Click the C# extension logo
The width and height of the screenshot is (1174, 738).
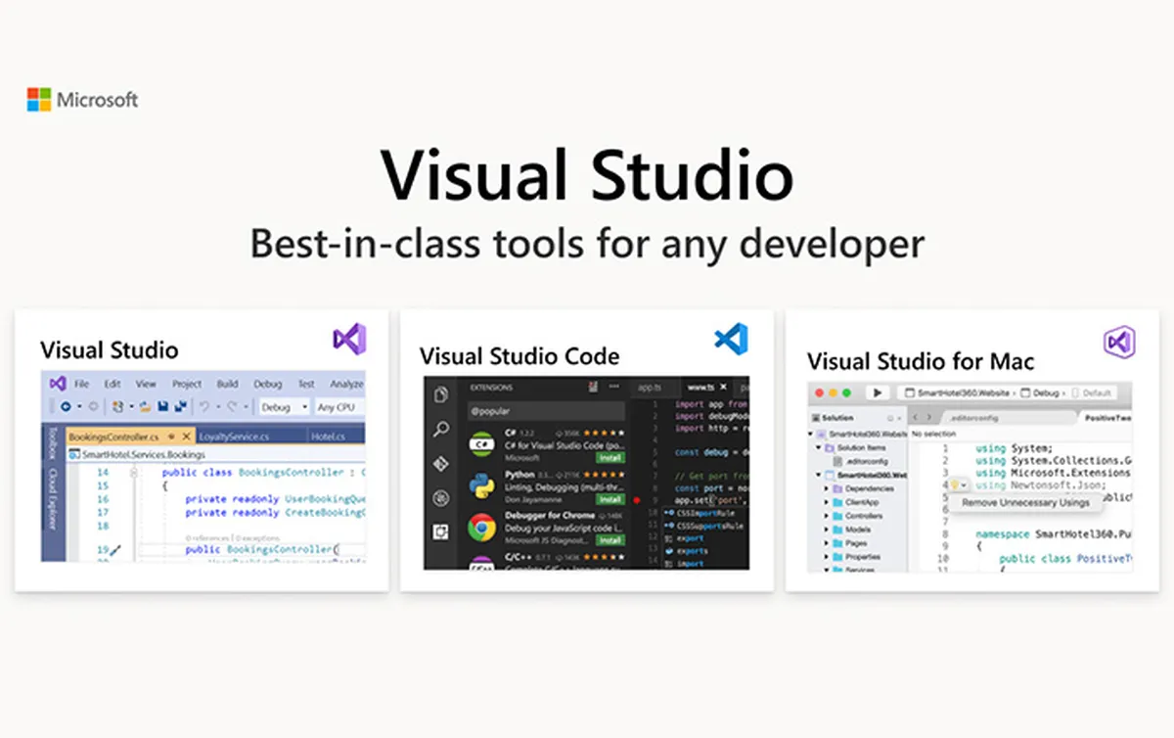pyautogui.click(x=481, y=444)
